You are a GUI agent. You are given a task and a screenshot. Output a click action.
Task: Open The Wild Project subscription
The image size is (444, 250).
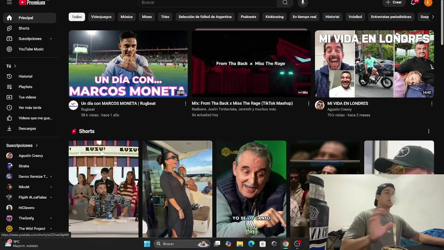pyautogui.click(x=29, y=228)
